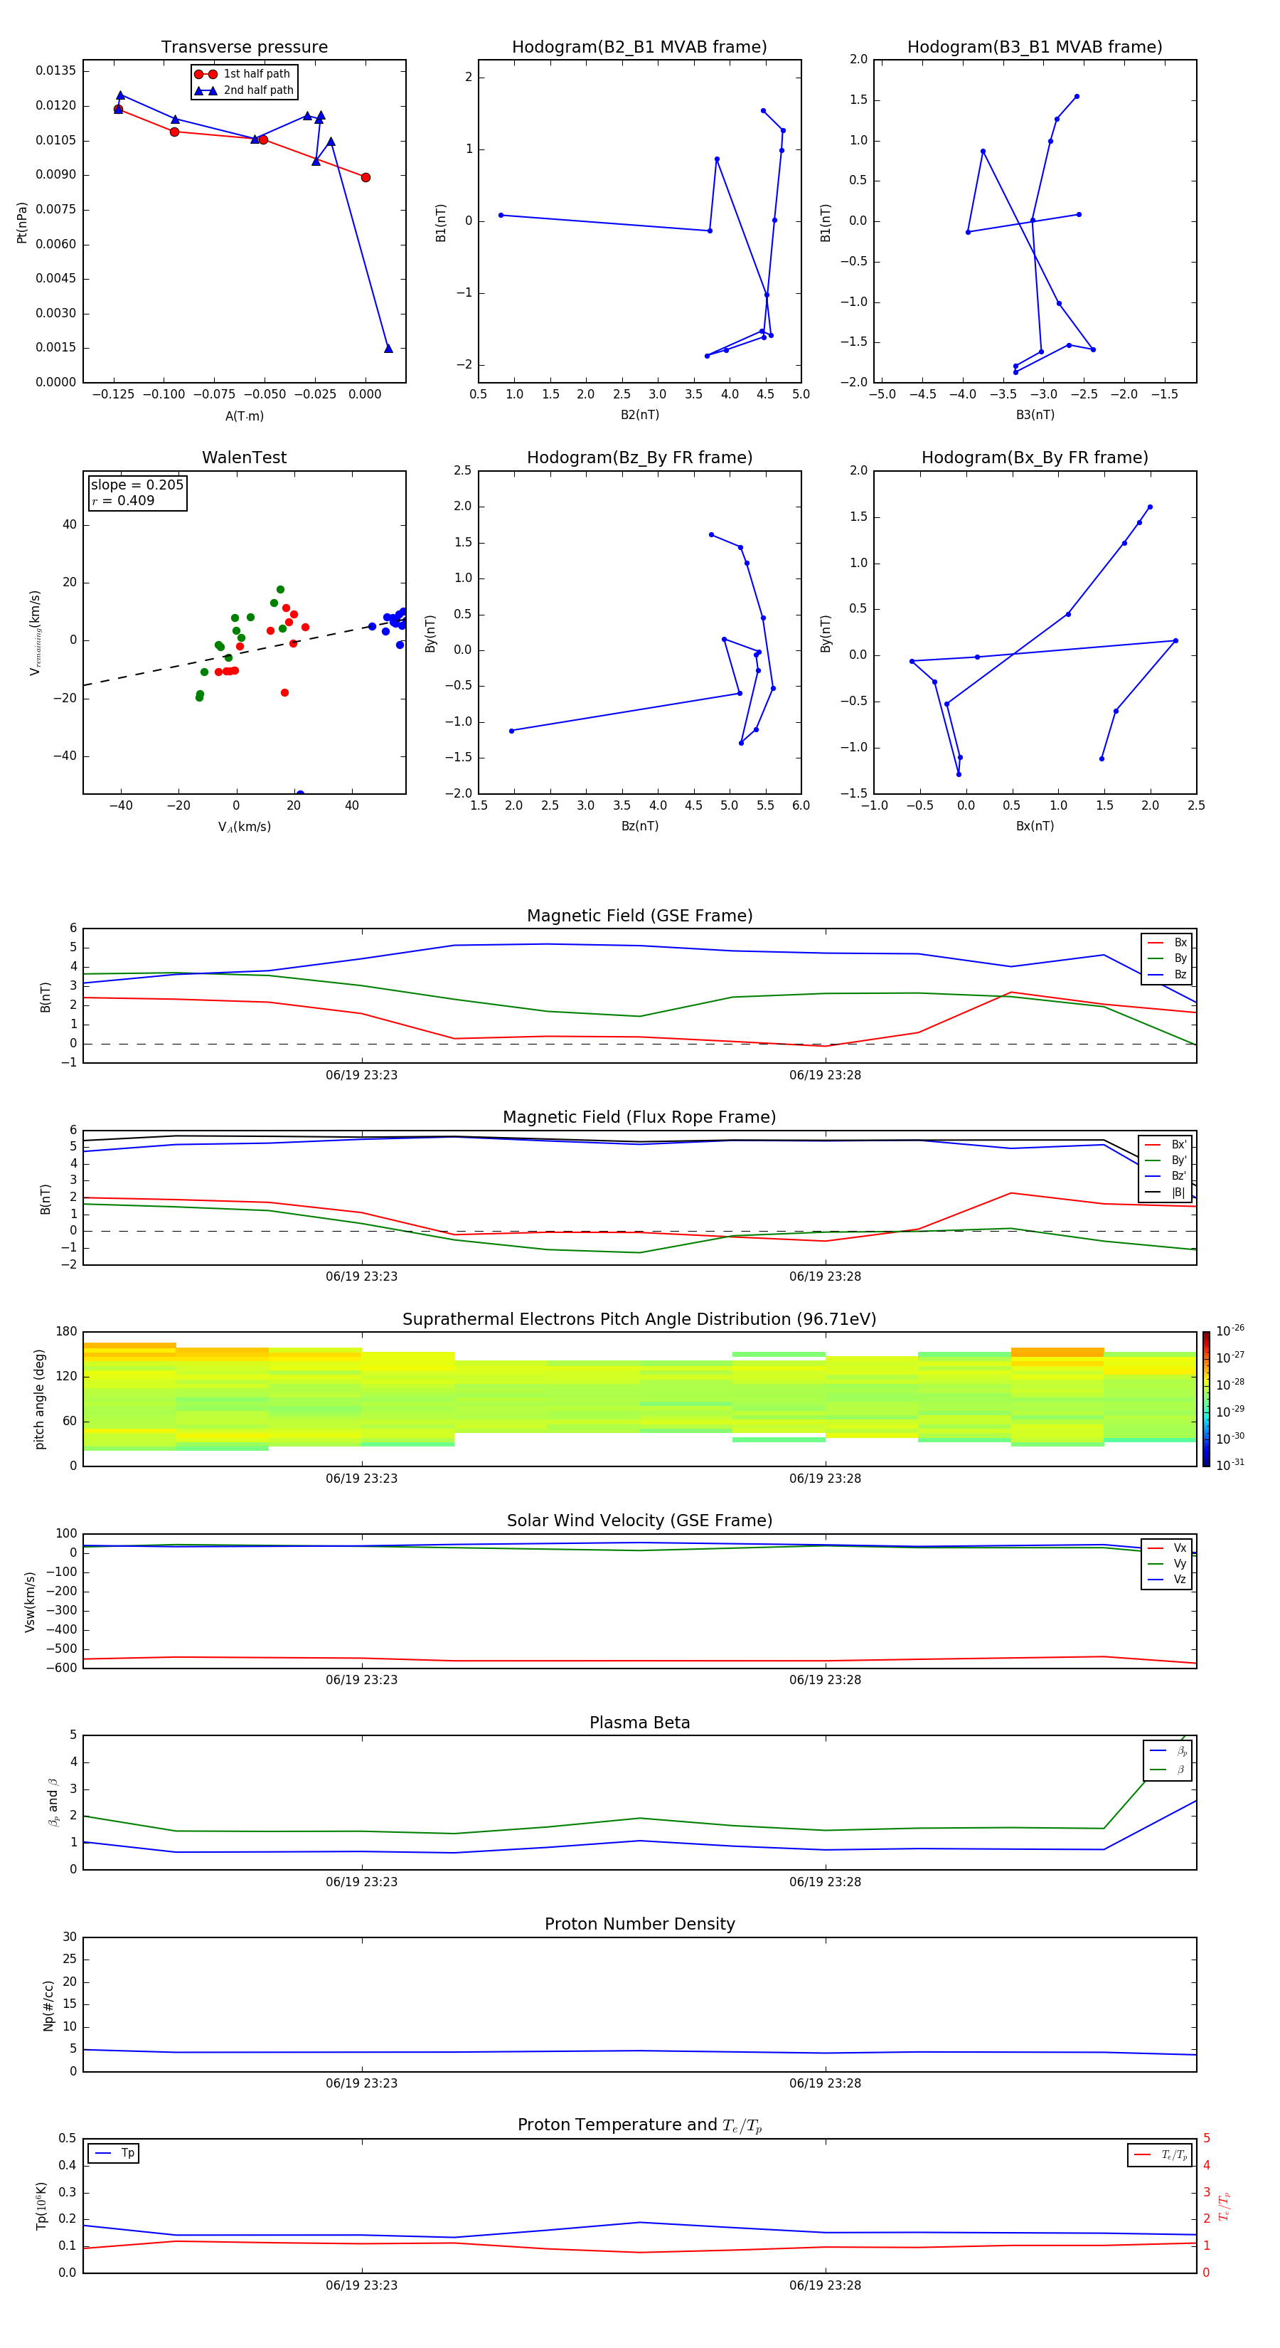This screenshot has width=1280, height=2348.
Task: Click the red Vx curve in Solar Wind plot
Action: [639, 1661]
